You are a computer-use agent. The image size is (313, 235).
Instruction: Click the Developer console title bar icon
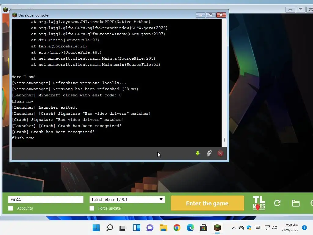pos(15,15)
